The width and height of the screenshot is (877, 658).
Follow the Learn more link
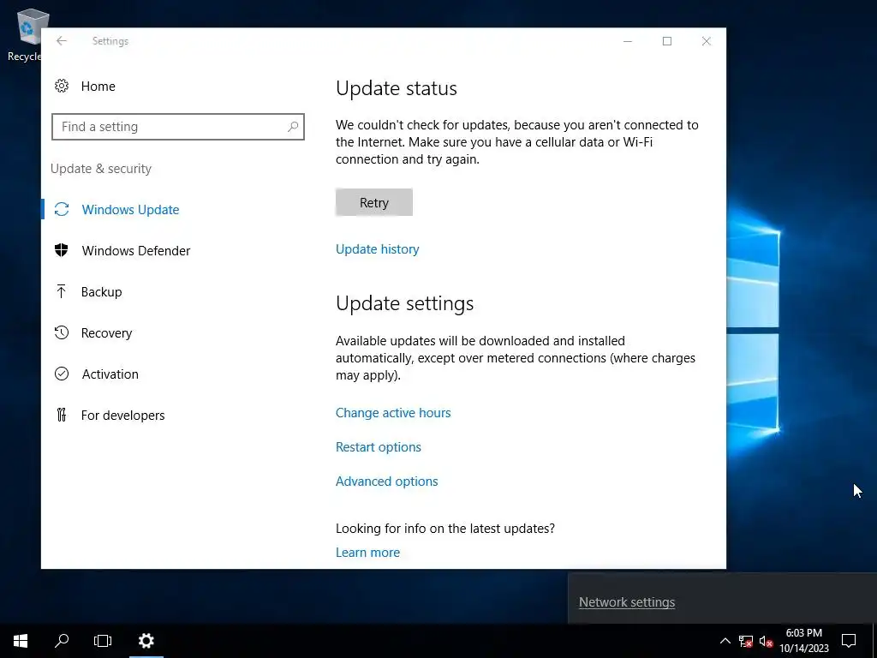pos(367,553)
